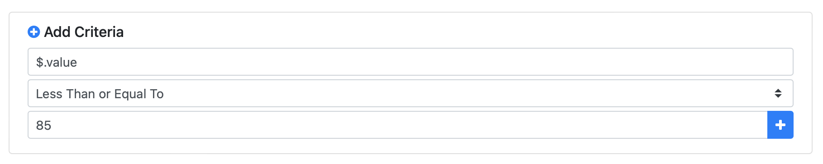Add the criterion with the blue plus button
This screenshot has height=164, width=823.
pyautogui.click(x=780, y=125)
